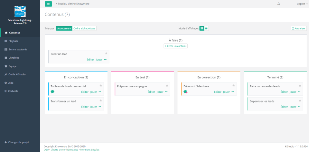The image size is (309, 152).
Task: Click the Faire un revue des leads card title
Action: pyautogui.click(x=265, y=86)
